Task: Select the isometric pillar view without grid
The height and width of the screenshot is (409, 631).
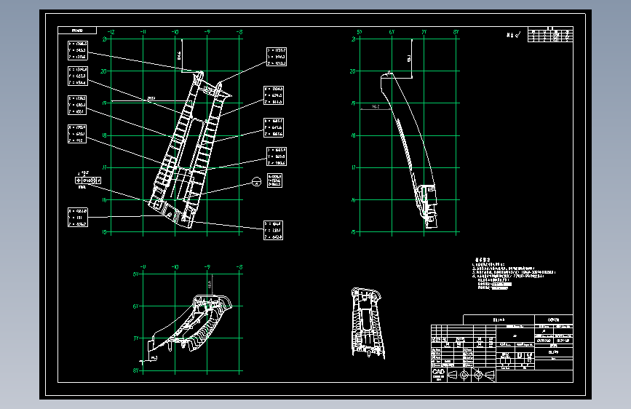Action: 368,323
